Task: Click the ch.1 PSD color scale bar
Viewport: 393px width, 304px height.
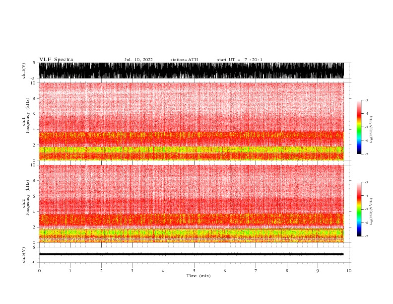Action: 359,127
